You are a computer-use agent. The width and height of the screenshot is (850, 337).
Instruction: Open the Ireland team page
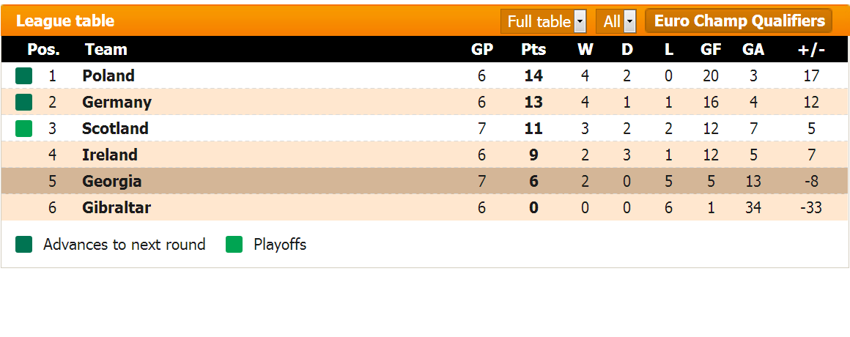tap(110, 155)
